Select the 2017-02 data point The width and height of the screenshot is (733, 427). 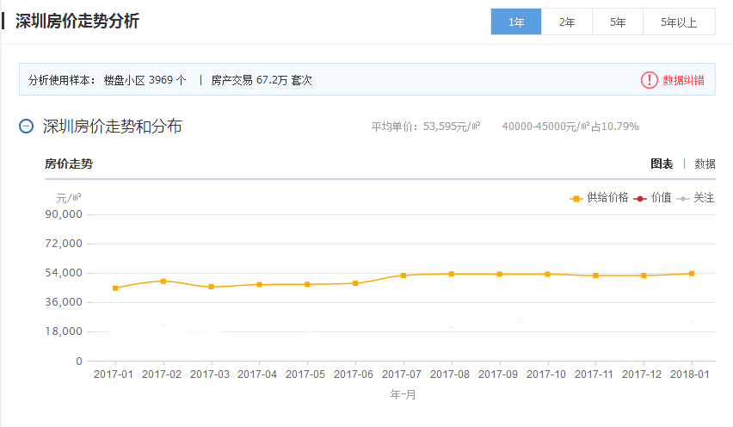[163, 282]
